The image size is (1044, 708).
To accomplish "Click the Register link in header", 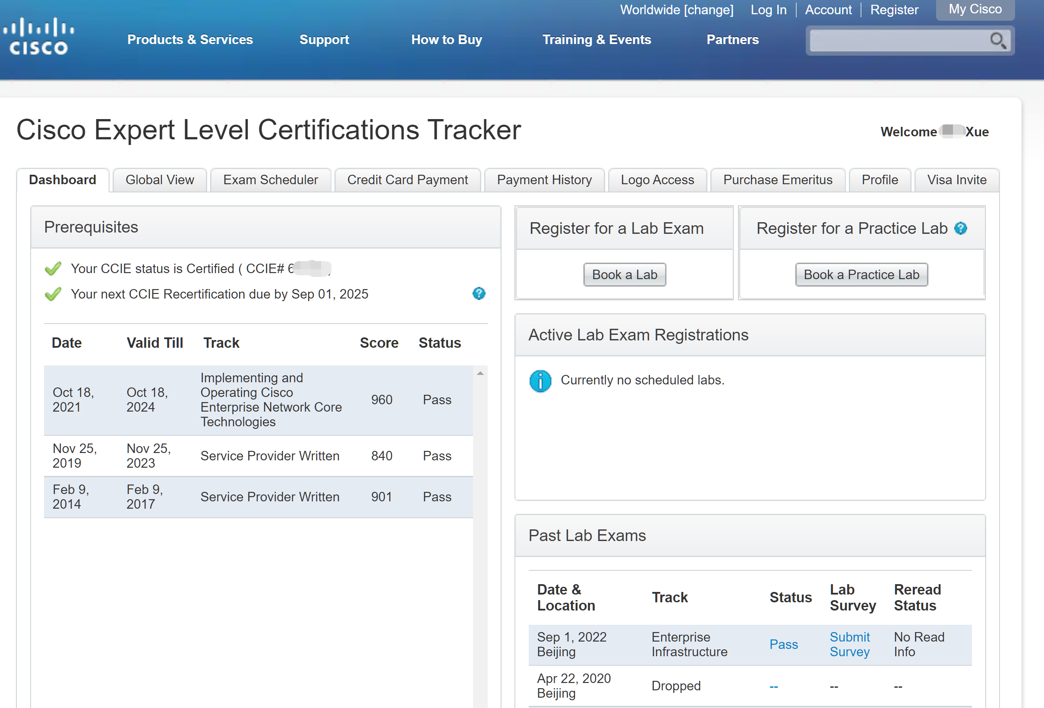I will (894, 10).
